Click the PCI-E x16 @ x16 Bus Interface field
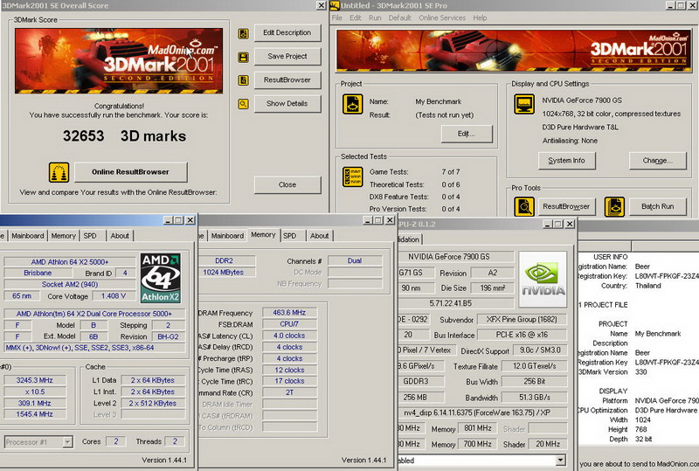Image resolution: width=699 pixels, height=471 pixels. pos(522,335)
